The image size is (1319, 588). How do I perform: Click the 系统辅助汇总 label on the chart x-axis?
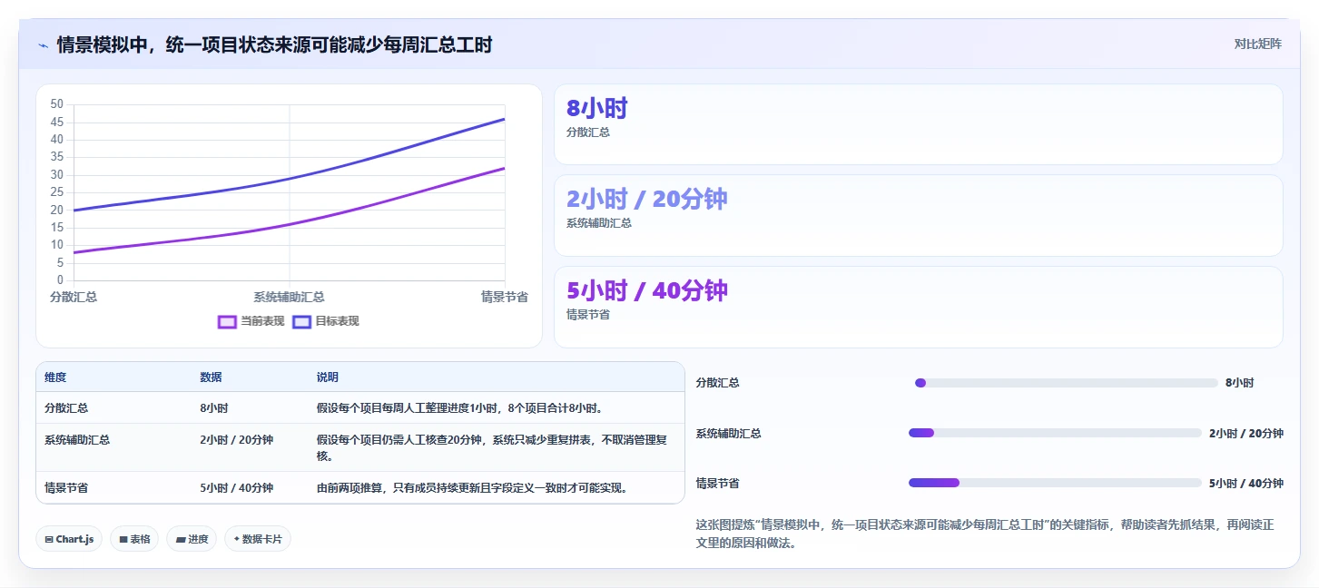click(289, 297)
